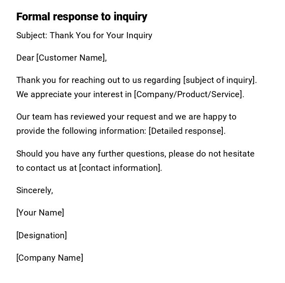This screenshot has width=285, height=283.
Task: Click the "Thank You for Your Inquiry" subject text
Action: [x=101, y=35]
